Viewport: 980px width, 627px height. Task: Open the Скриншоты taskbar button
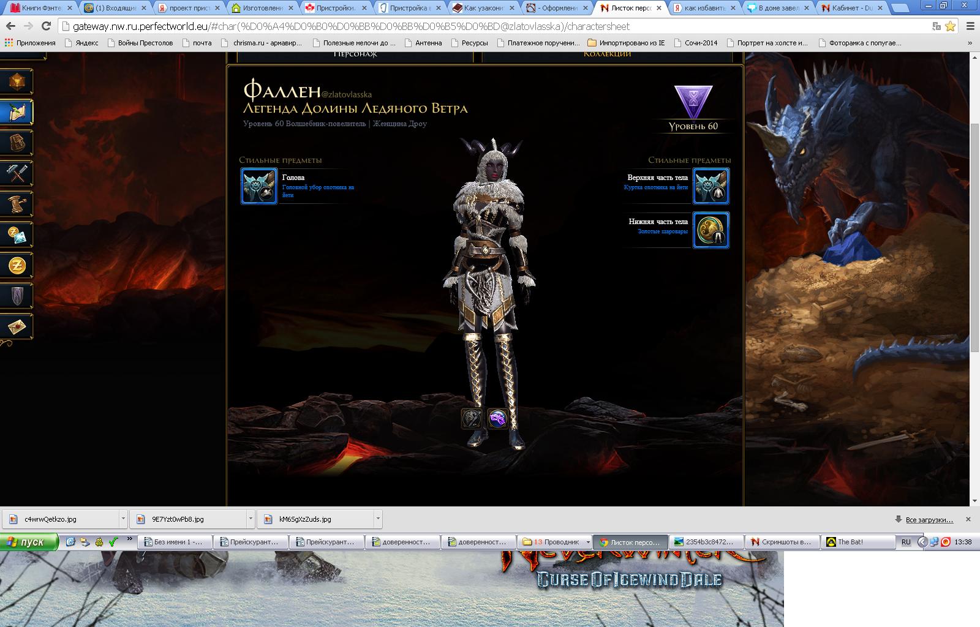point(782,542)
